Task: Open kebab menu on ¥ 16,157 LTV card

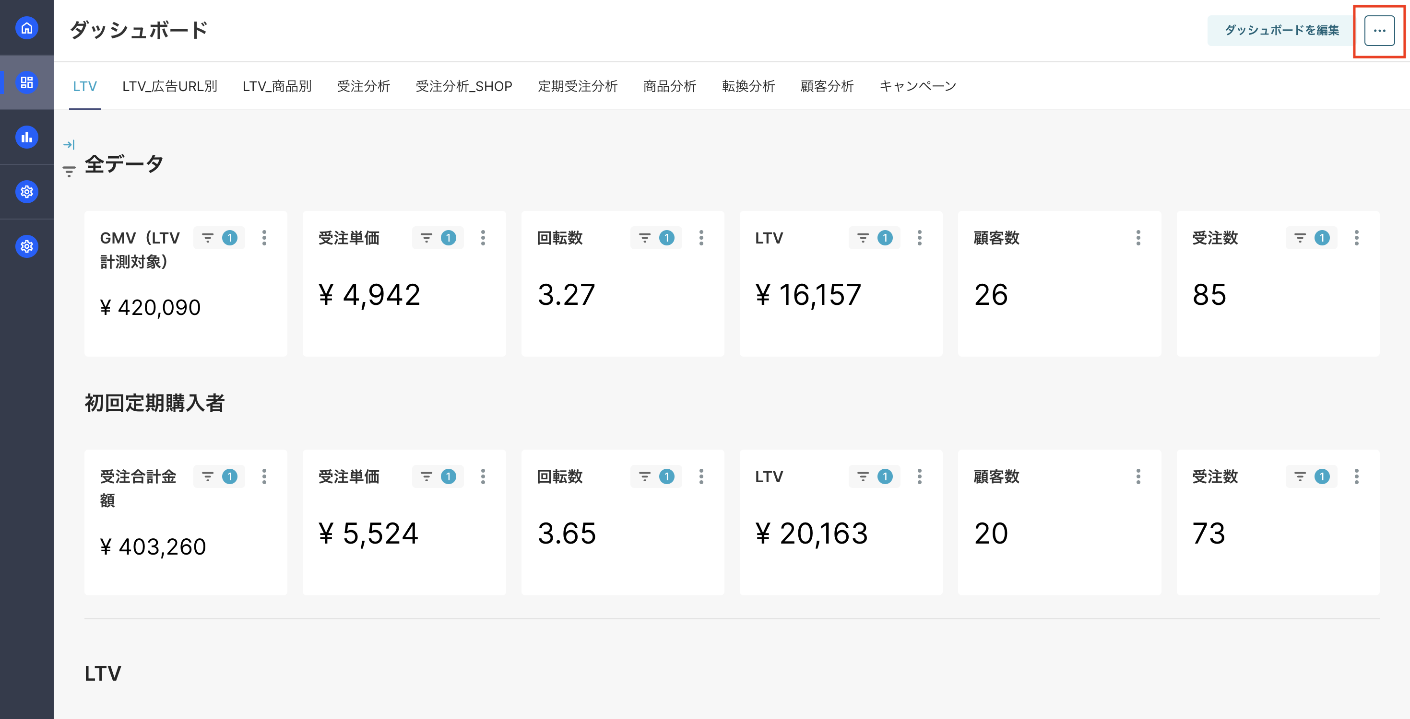Action: (x=920, y=238)
